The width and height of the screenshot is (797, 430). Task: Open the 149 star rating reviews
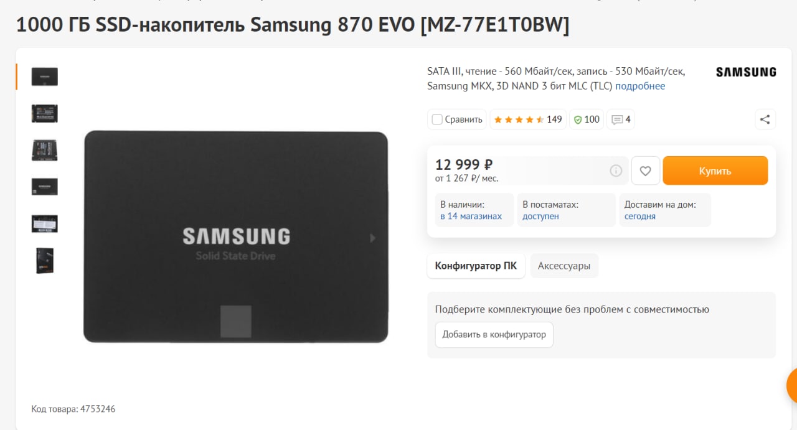pyautogui.click(x=528, y=119)
